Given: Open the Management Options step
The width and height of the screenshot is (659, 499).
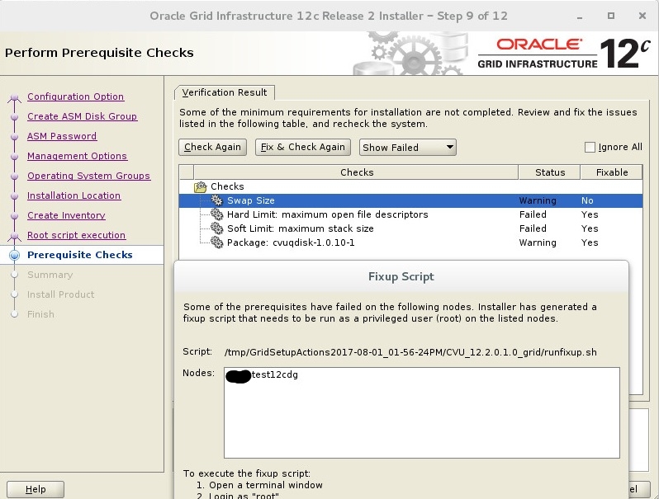Looking at the screenshot, I should click(78, 156).
